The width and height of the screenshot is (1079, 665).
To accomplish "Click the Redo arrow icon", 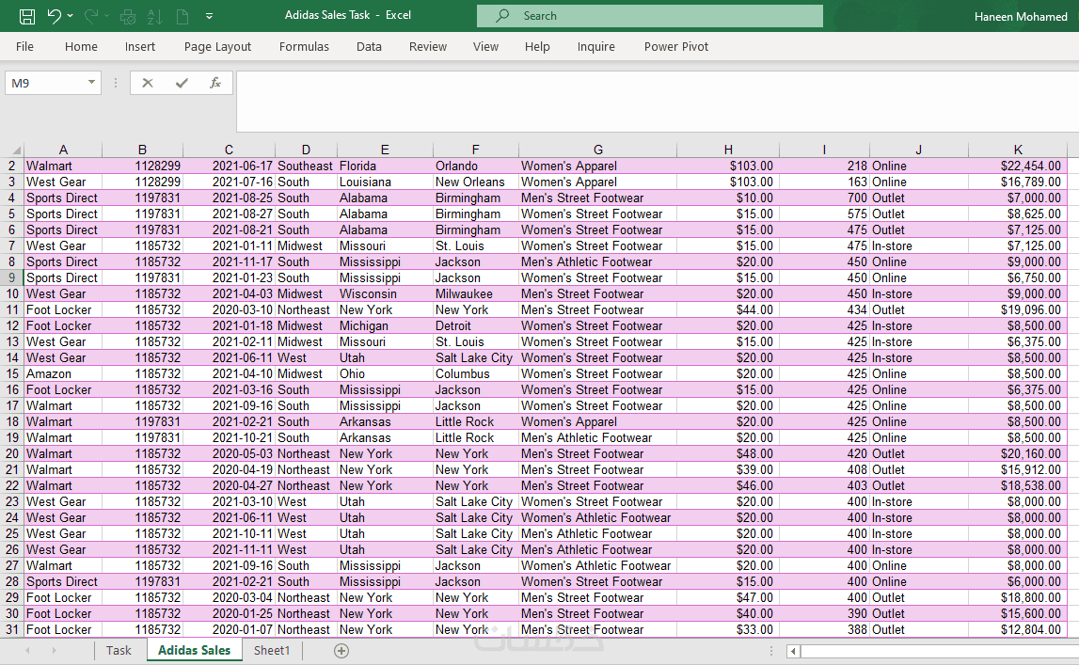I will (x=91, y=15).
